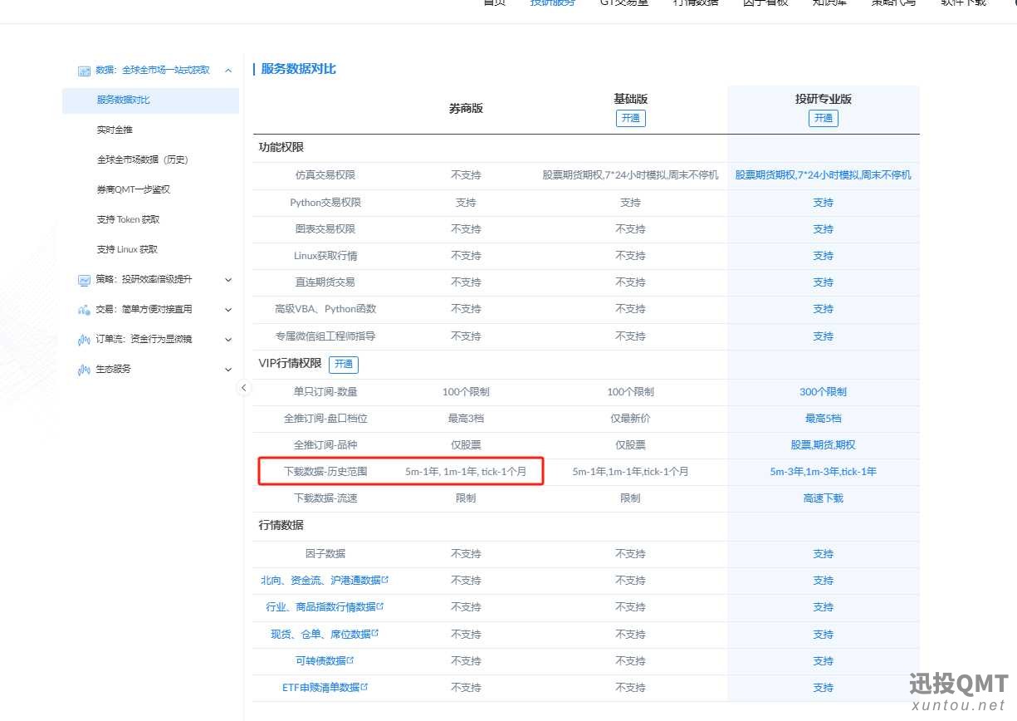Collapse the left sidebar with the arrow handle
1017x721 pixels.
coord(244,388)
